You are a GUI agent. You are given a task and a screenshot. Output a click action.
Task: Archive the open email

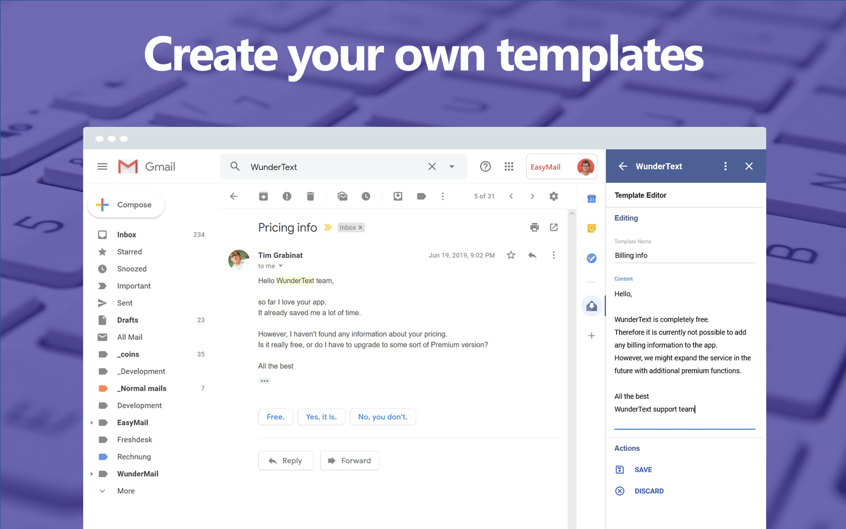[263, 196]
